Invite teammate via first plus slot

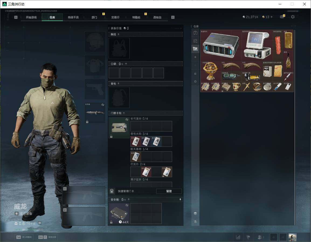(x=274, y=237)
